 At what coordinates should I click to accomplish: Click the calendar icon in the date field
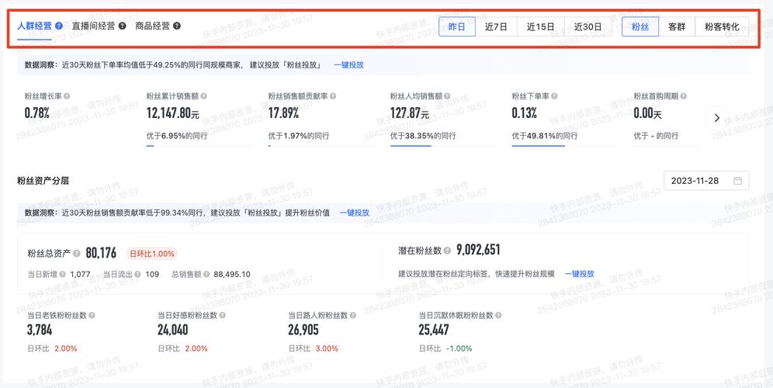click(x=737, y=181)
